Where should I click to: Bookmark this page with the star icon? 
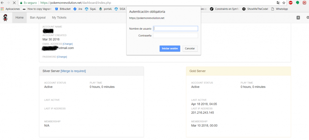tap(284, 3)
